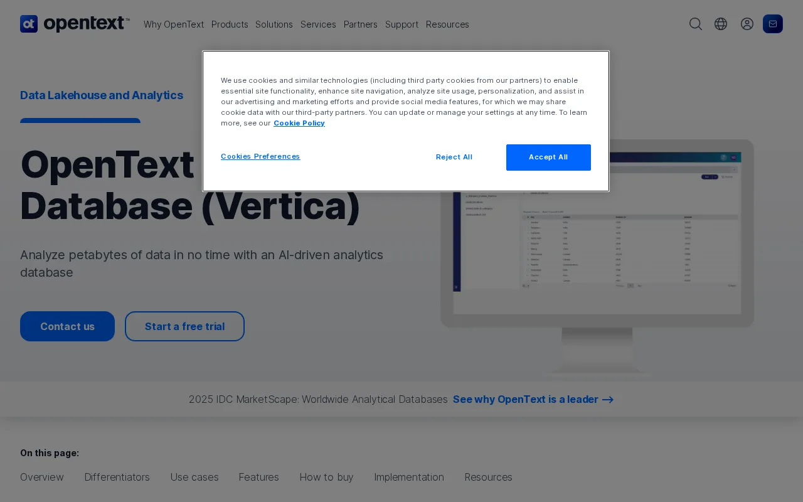Jump to the Use cases section
803x502 pixels.
coord(194,477)
